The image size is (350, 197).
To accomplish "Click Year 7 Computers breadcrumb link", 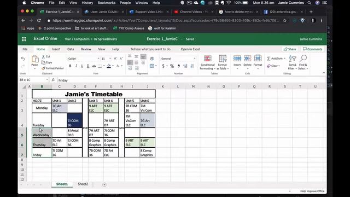I will [x=77, y=39].
